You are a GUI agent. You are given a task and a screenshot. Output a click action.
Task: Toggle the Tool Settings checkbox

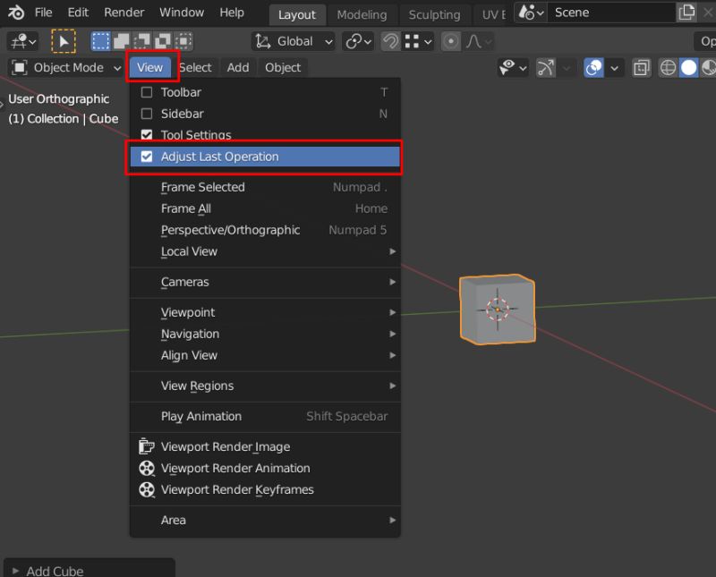point(148,134)
